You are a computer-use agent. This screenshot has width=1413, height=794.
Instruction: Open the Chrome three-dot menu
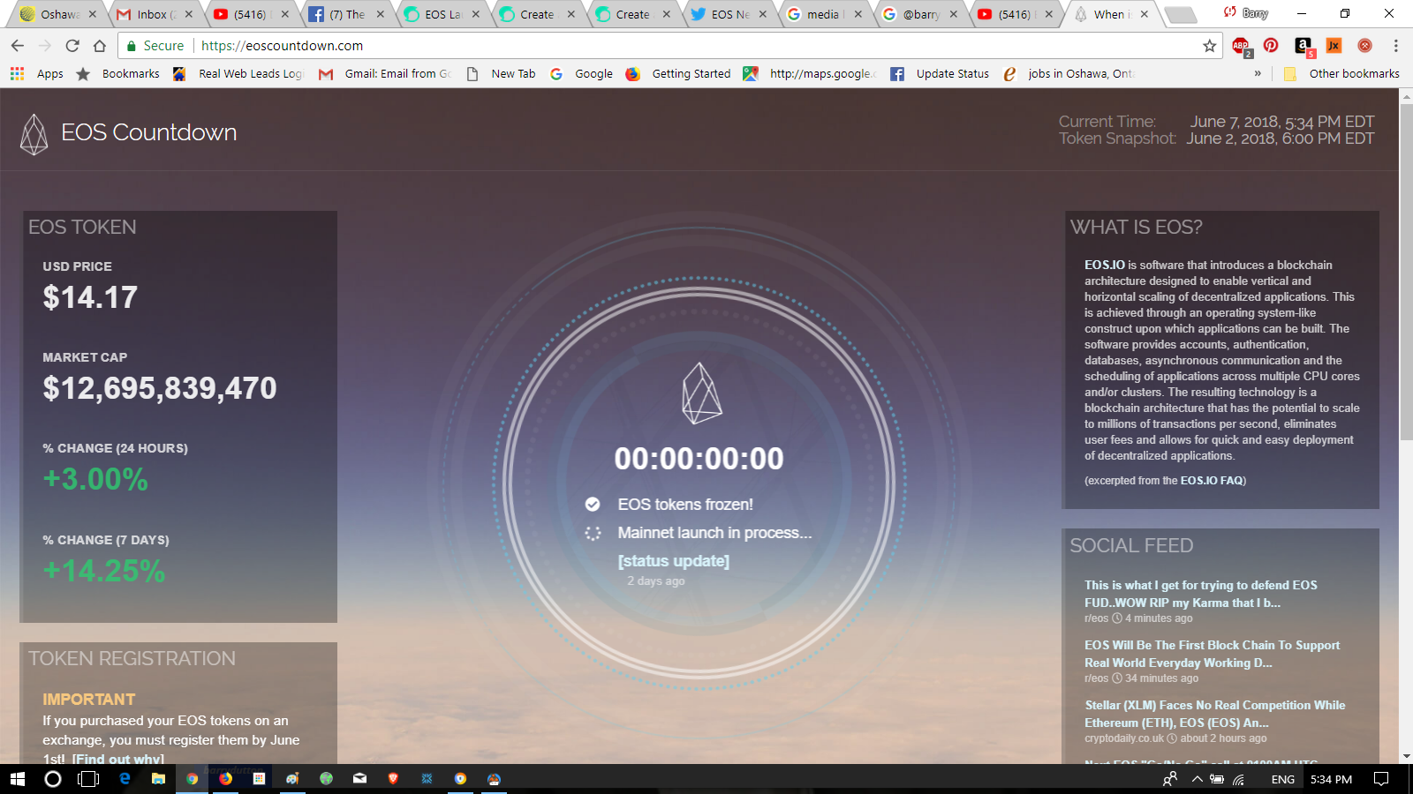(1396, 46)
